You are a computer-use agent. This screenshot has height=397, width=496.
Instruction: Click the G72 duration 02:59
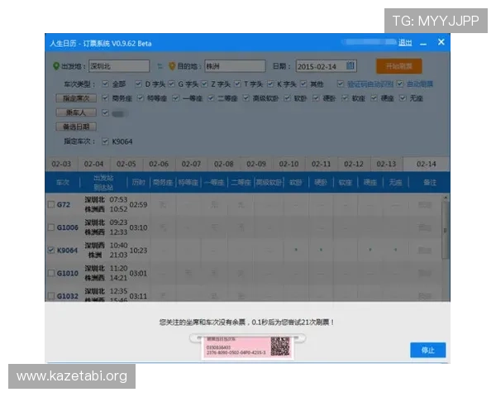pos(138,204)
